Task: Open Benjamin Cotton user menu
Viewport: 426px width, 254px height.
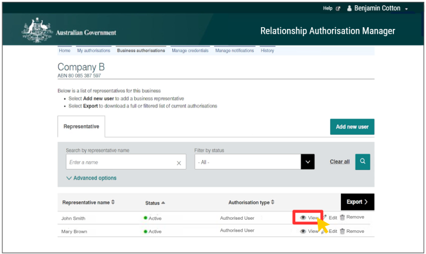Action: 383,9
